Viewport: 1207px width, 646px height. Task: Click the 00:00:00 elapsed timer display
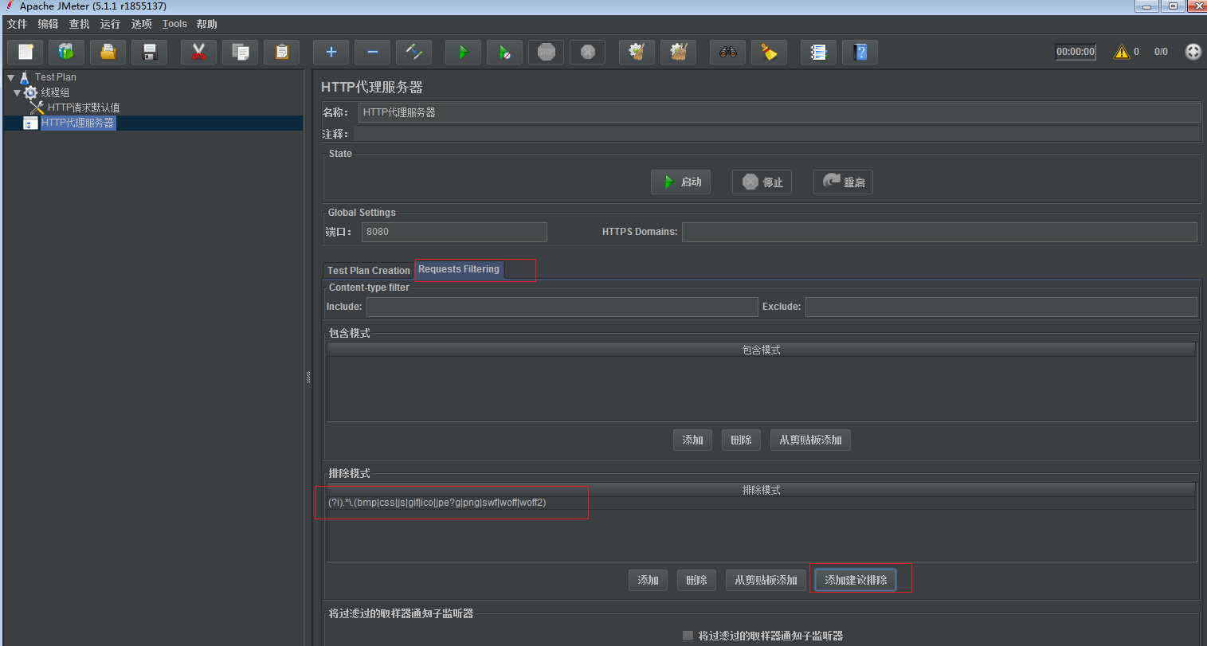click(1076, 52)
